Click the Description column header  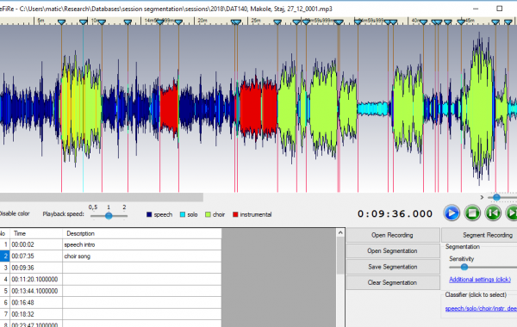click(142, 233)
